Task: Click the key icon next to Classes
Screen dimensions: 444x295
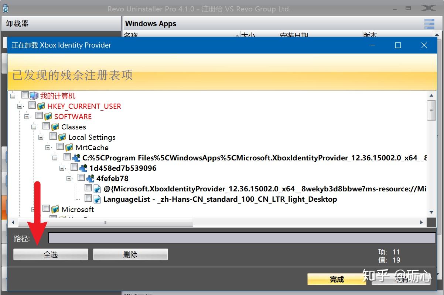Action: [x=55, y=127]
